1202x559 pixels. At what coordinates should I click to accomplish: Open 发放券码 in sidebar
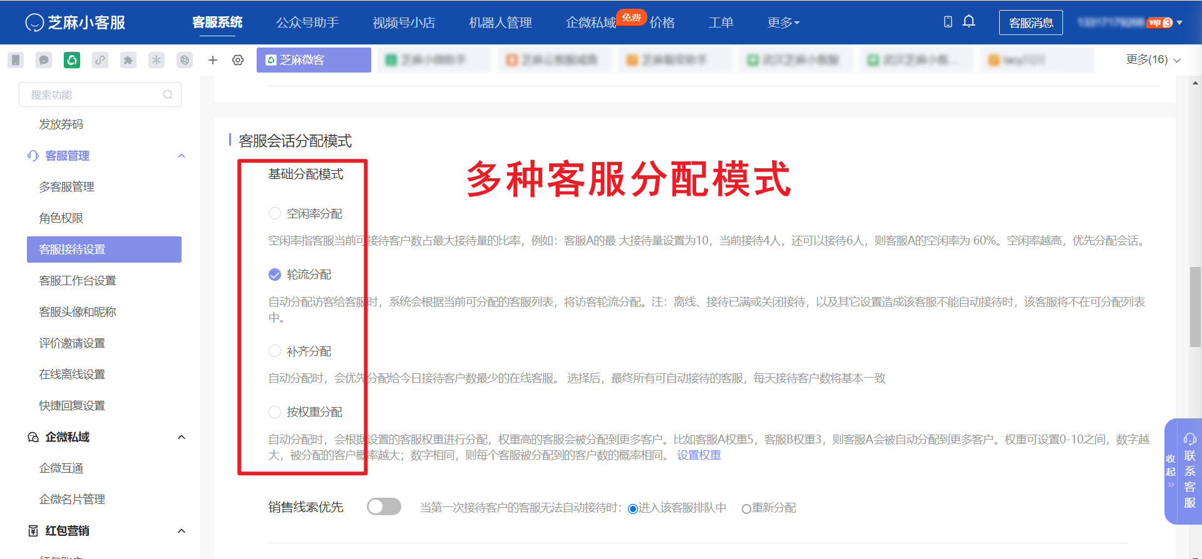click(61, 124)
